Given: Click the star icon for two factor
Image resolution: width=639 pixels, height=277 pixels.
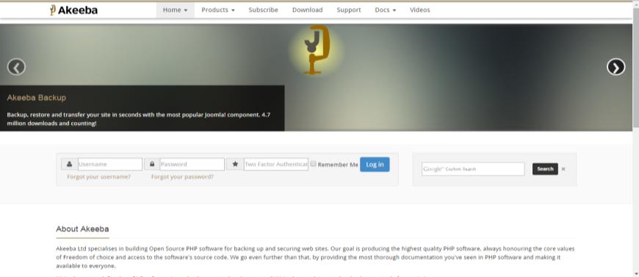Looking at the screenshot, I should (235, 164).
